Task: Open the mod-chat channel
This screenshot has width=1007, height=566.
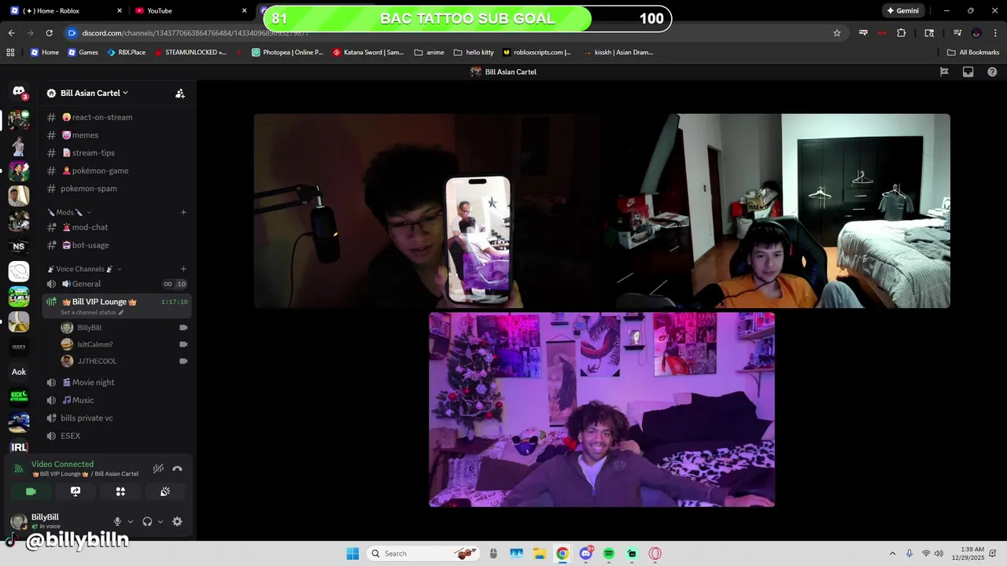Action: click(116, 227)
